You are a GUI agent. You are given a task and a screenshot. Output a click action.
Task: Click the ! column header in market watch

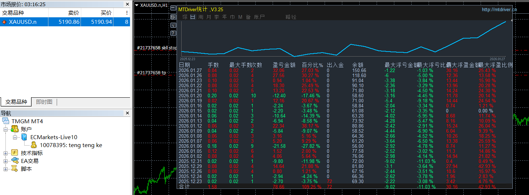pyautogui.click(x=122, y=13)
